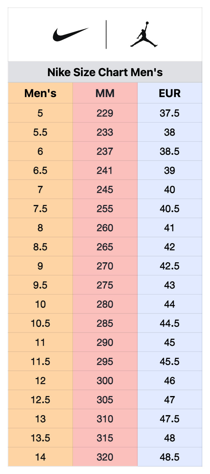Select the EUR 47 cell
The height and width of the screenshot is (474, 210).
tap(170, 400)
